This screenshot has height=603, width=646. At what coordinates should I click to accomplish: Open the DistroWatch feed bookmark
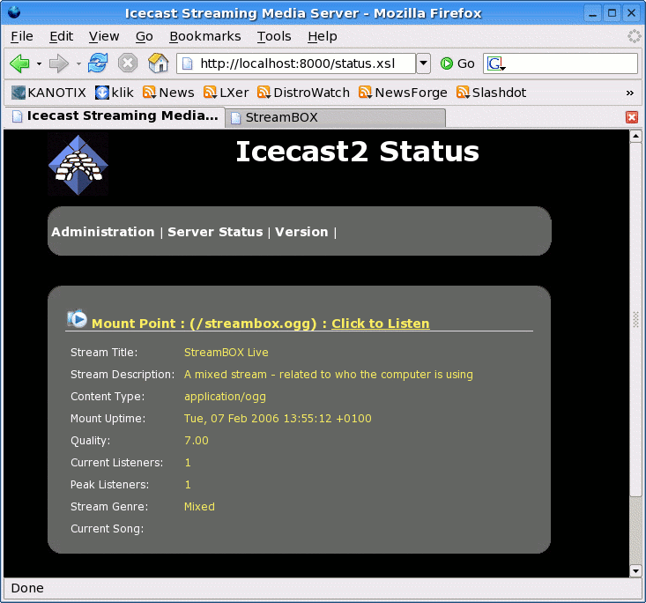tap(303, 93)
